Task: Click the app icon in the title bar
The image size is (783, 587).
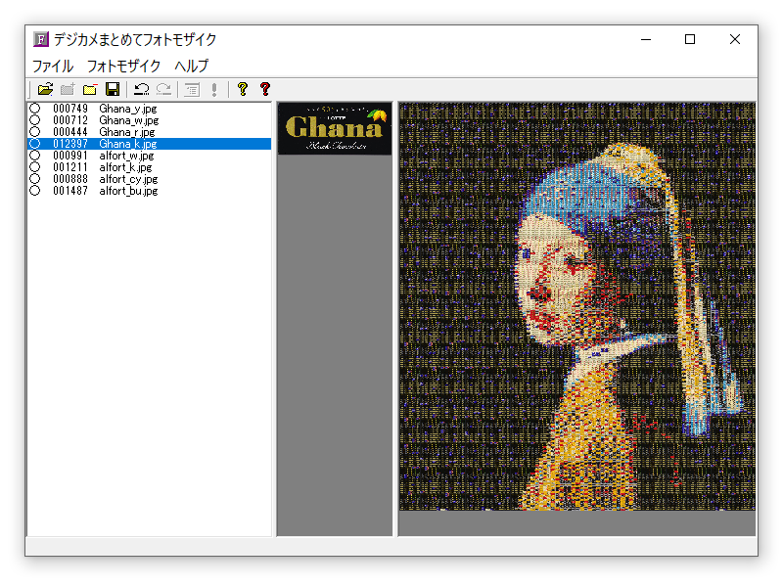Action: (41, 39)
